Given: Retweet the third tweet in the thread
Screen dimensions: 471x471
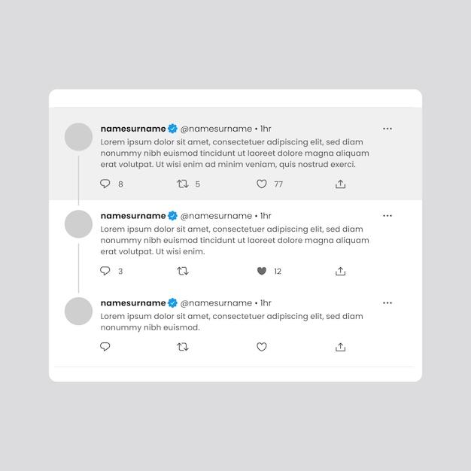Looking at the screenshot, I should coord(183,347).
